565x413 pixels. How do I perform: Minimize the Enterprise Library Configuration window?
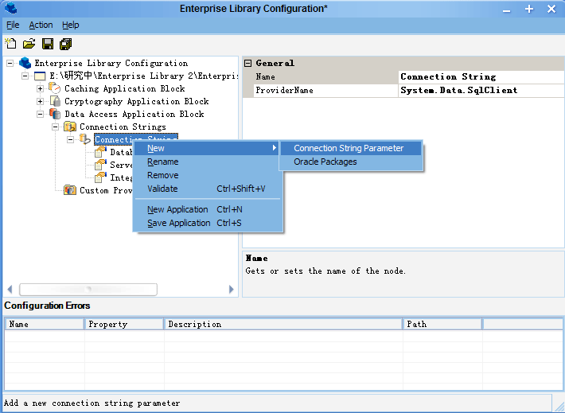(507, 10)
